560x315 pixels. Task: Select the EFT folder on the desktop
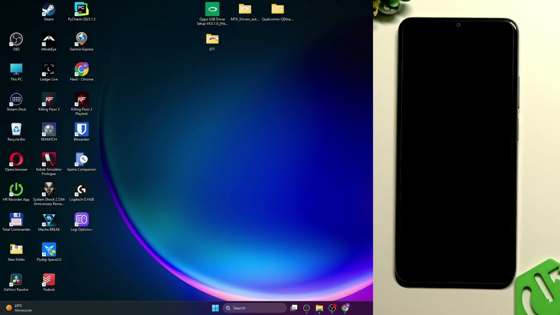[x=212, y=42]
